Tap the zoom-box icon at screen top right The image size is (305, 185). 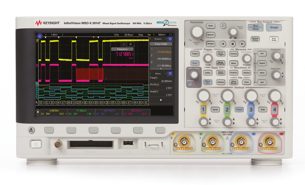(x=171, y=35)
